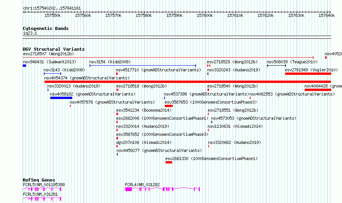Select esv2662006 1000Genomes Phase1 label
This screenshot has width=342, height=203.
point(162,118)
